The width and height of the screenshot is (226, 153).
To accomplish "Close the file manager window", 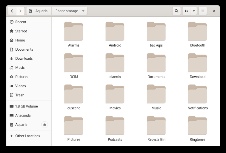I will (x=214, y=11).
